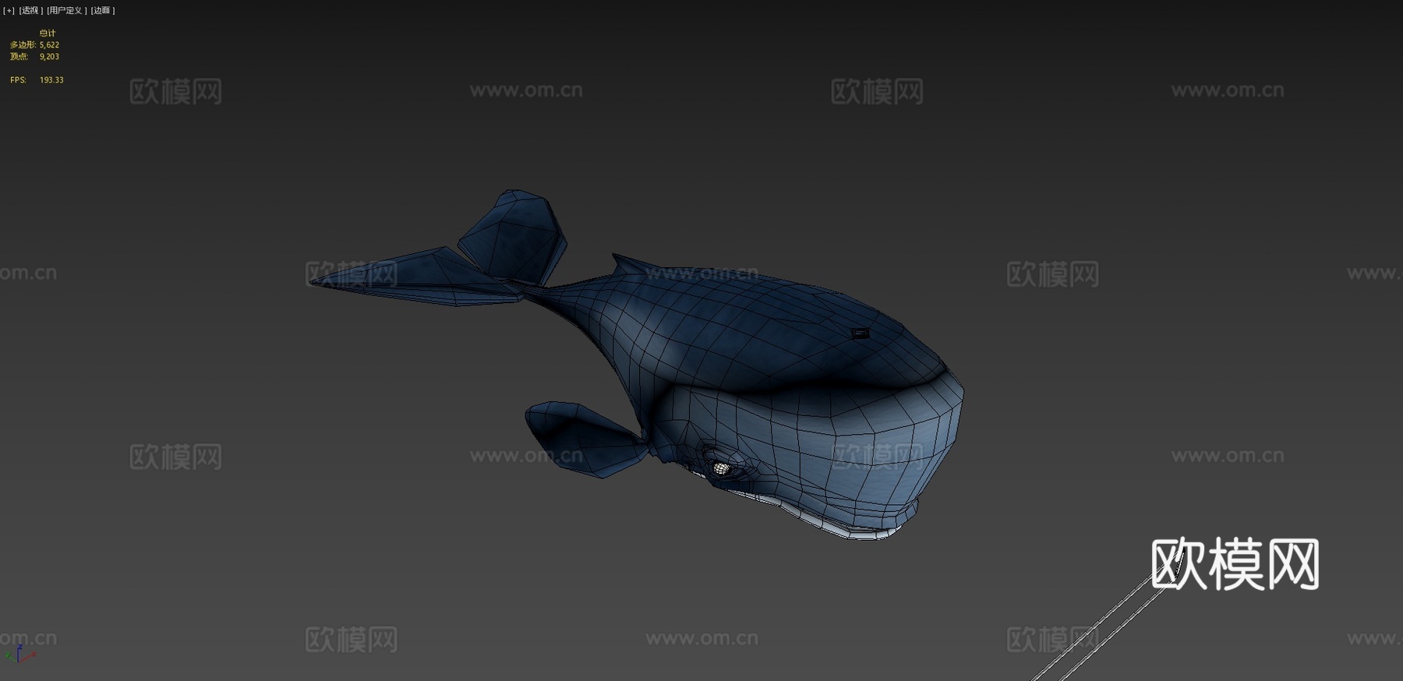The height and width of the screenshot is (681, 1403).
Task: Click the frame rate value 193.33
Action: click(51, 80)
